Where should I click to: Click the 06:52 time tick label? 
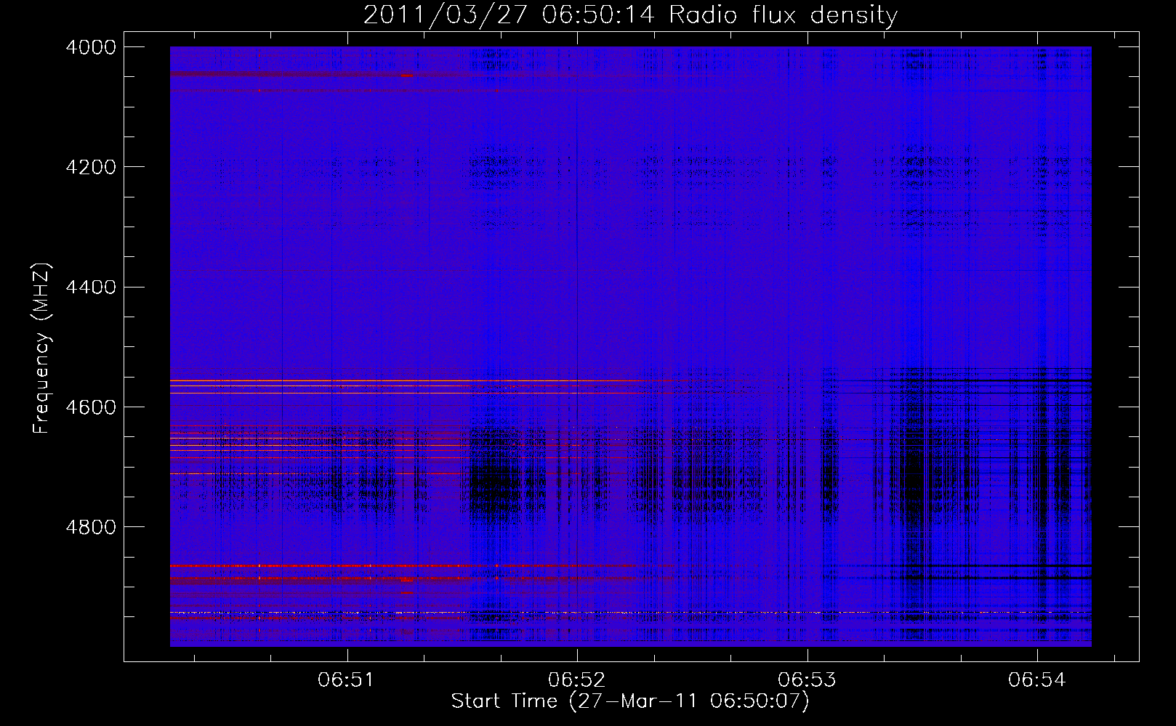[x=577, y=680]
